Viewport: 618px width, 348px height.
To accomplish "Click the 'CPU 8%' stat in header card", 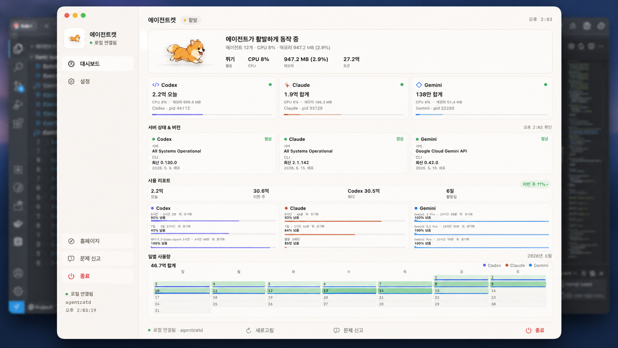I will click(x=258, y=59).
